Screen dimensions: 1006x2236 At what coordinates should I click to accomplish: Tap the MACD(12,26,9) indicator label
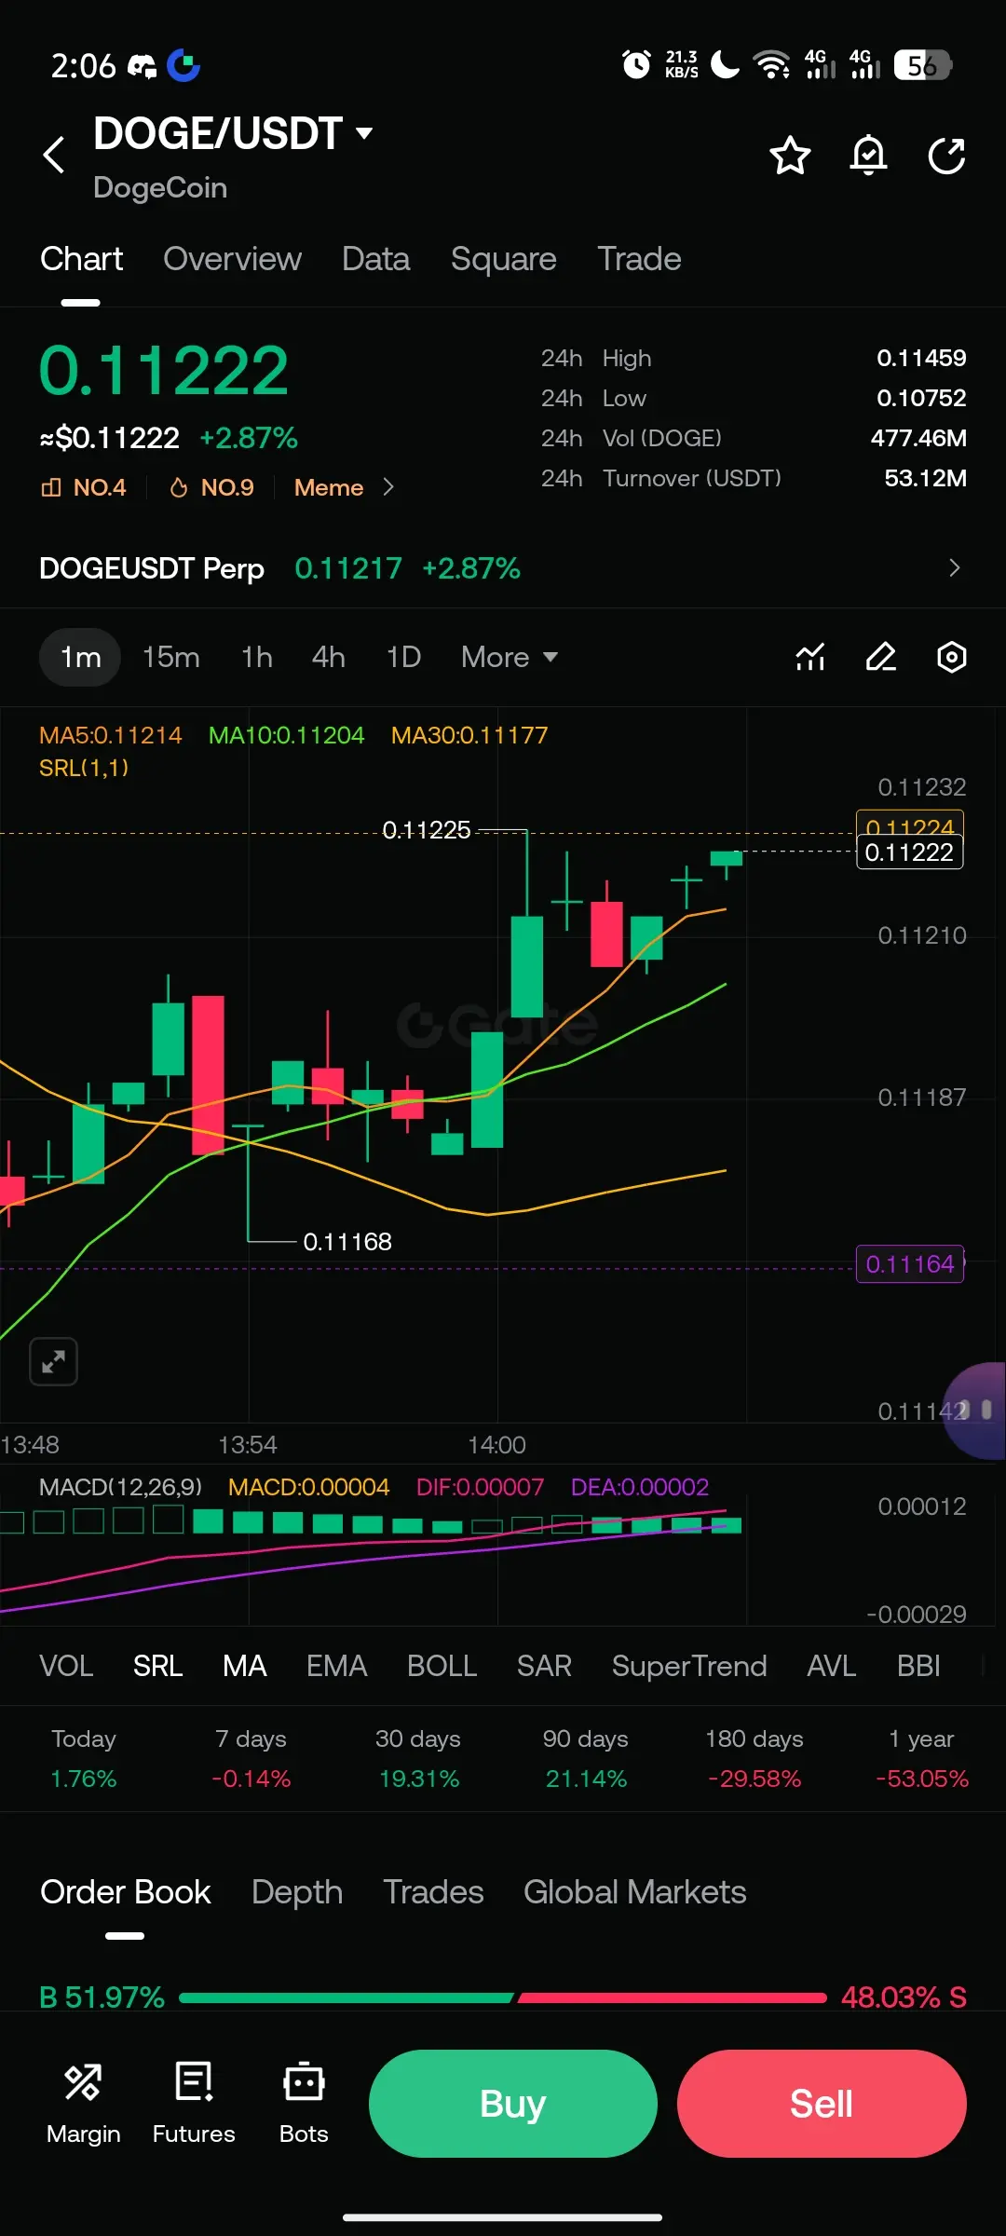click(120, 1487)
